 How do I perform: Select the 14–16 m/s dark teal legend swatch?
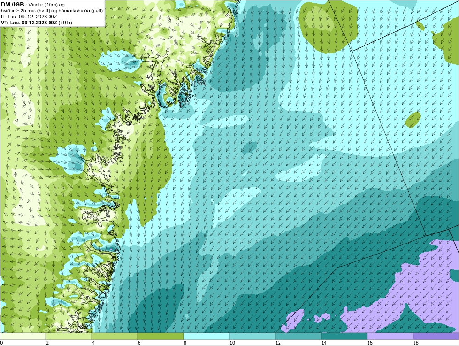pos(344,336)
